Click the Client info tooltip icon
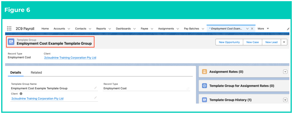The width and height of the screenshot is (293, 114). pyautogui.click(x=21, y=94)
